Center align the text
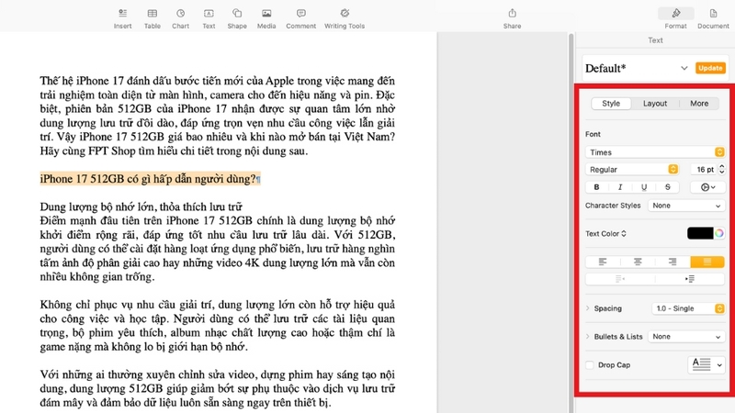The width and height of the screenshot is (735, 413). (638, 262)
